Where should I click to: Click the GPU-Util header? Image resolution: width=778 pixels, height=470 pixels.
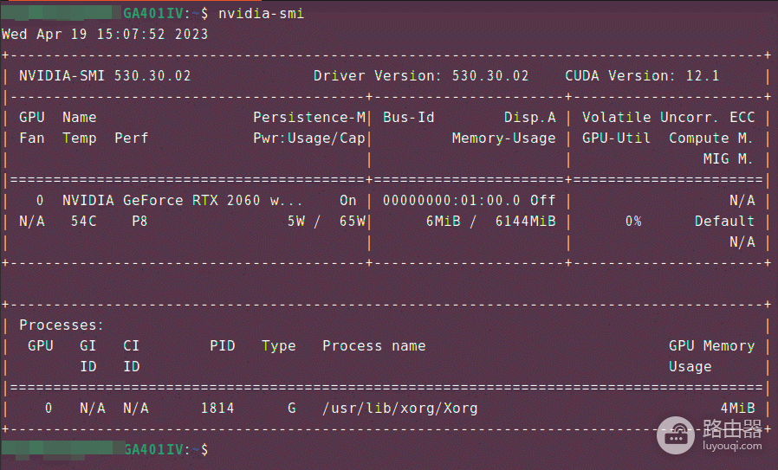(x=616, y=138)
